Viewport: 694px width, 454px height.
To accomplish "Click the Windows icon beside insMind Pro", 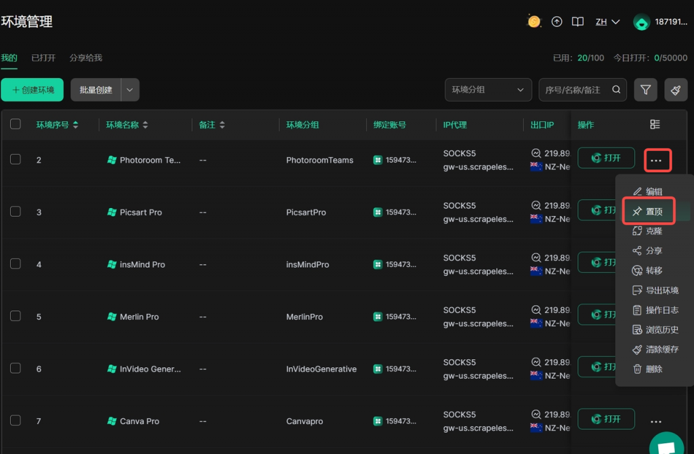I will tap(112, 264).
